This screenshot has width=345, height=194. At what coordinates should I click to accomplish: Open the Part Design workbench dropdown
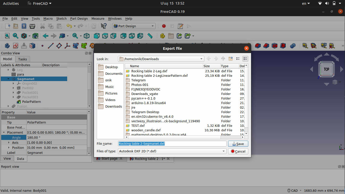pyautogui.click(x=134, y=26)
